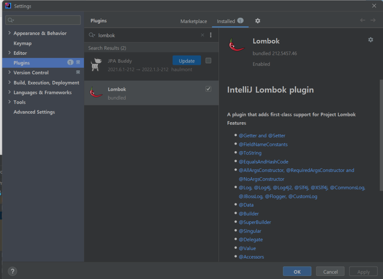The image size is (383, 279).
Task: Click the Lombok chili pepper icon in list
Action: [x=96, y=92]
